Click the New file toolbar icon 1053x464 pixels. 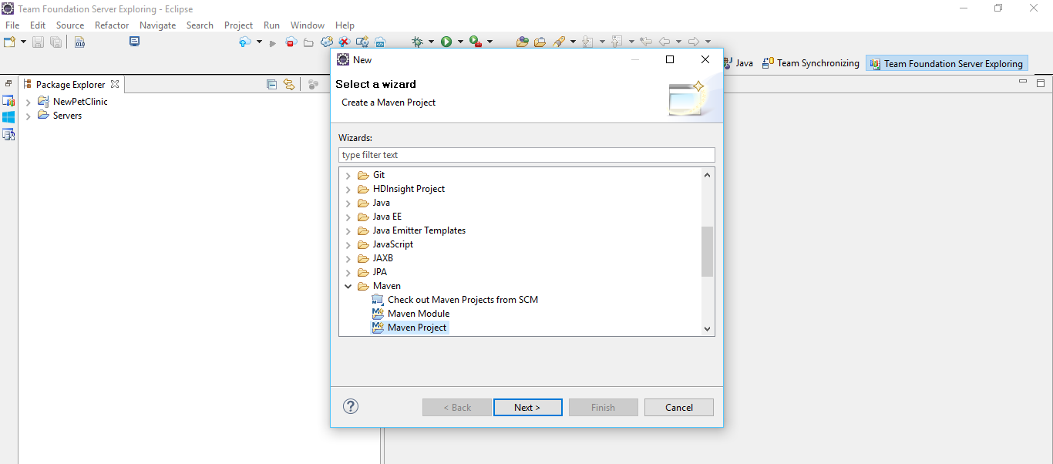tap(9, 42)
